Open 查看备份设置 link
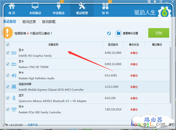The image size is (176, 130). 130,33
